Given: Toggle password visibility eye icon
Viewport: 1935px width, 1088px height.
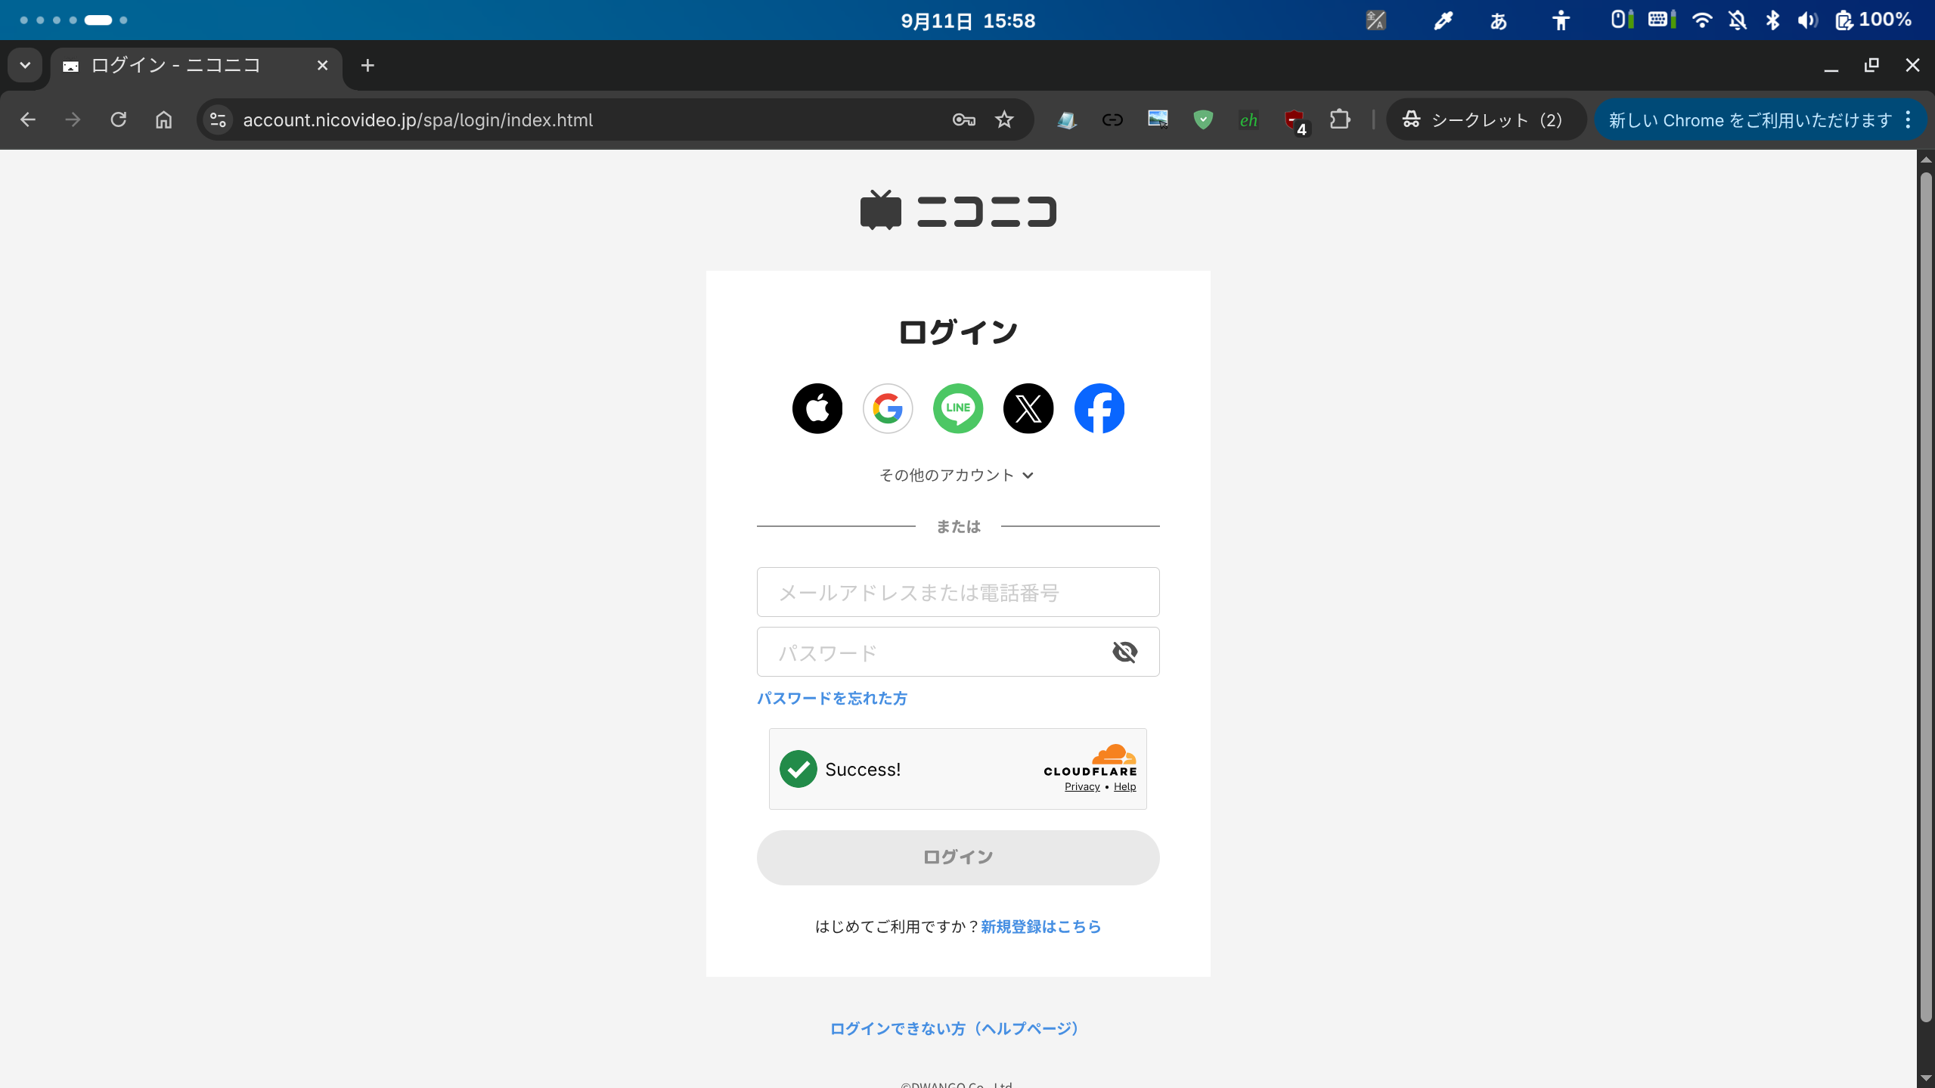Looking at the screenshot, I should pyautogui.click(x=1125, y=652).
